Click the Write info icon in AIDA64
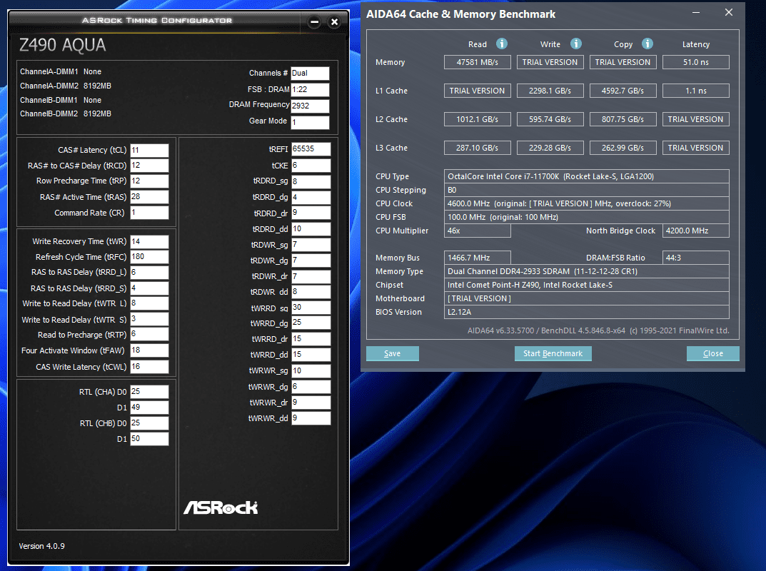 tap(576, 44)
